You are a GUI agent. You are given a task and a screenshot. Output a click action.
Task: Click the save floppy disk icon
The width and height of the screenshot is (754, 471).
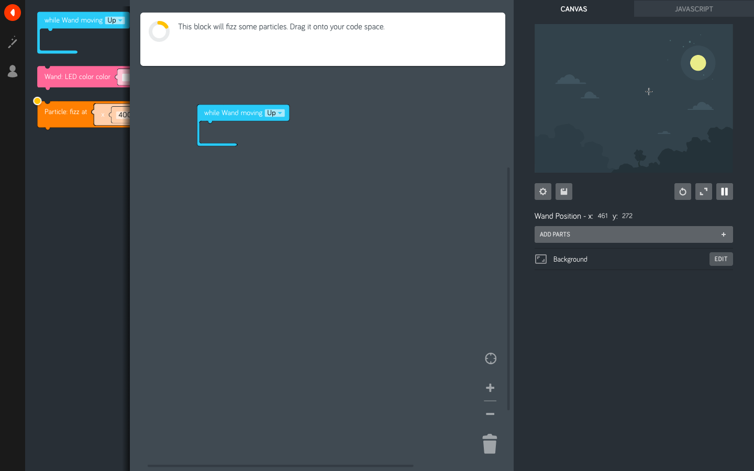pyautogui.click(x=564, y=192)
